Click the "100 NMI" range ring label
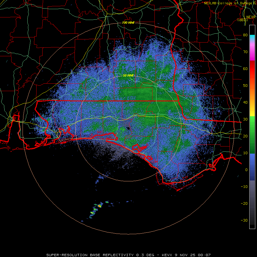This screenshot has width=257, height=257. pos(128,23)
